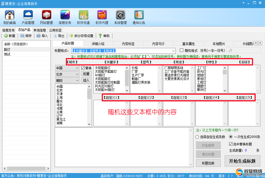Open the 产品标题 tab

(x=68, y=43)
